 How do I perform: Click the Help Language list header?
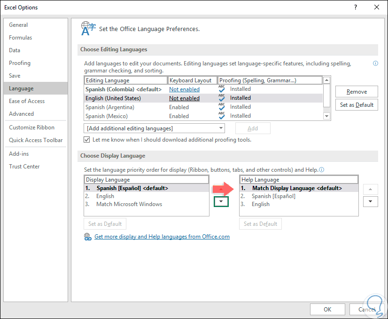(x=299, y=180)
